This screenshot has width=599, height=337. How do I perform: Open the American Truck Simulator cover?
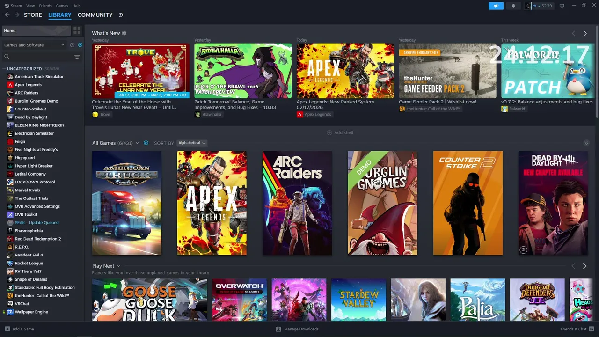pyautogui.click(x=126, y=203)
